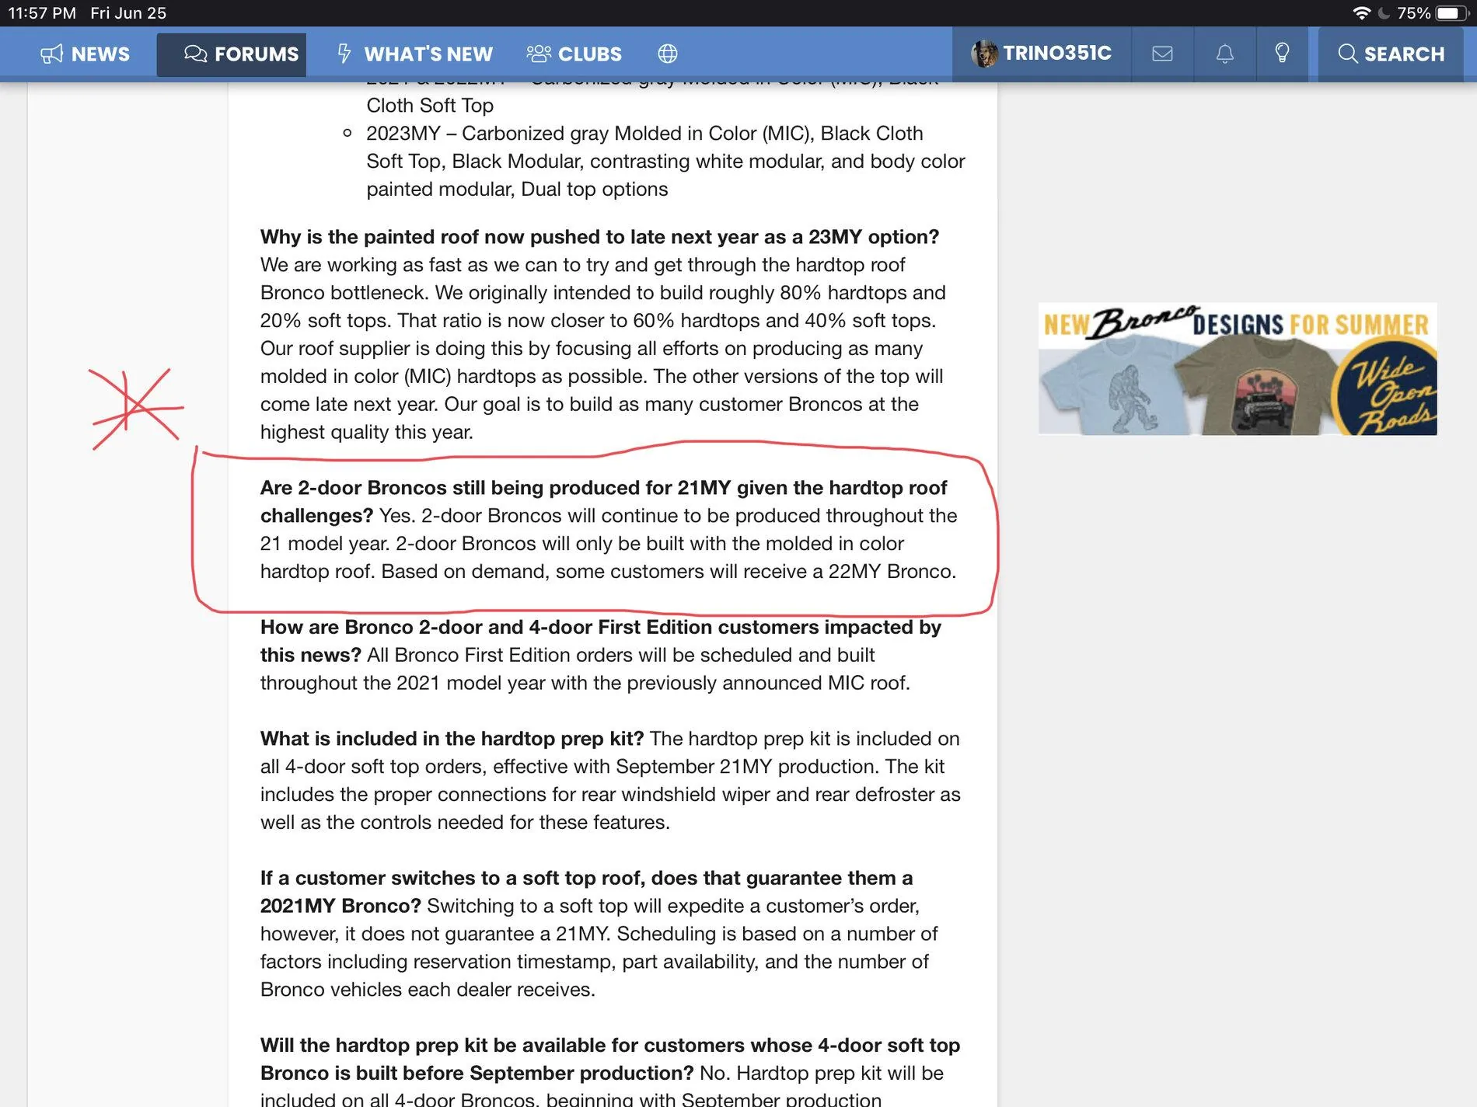Tap the 11:57 PM clock
This screenshot has height=1107, width=1477.
point(42,13)
